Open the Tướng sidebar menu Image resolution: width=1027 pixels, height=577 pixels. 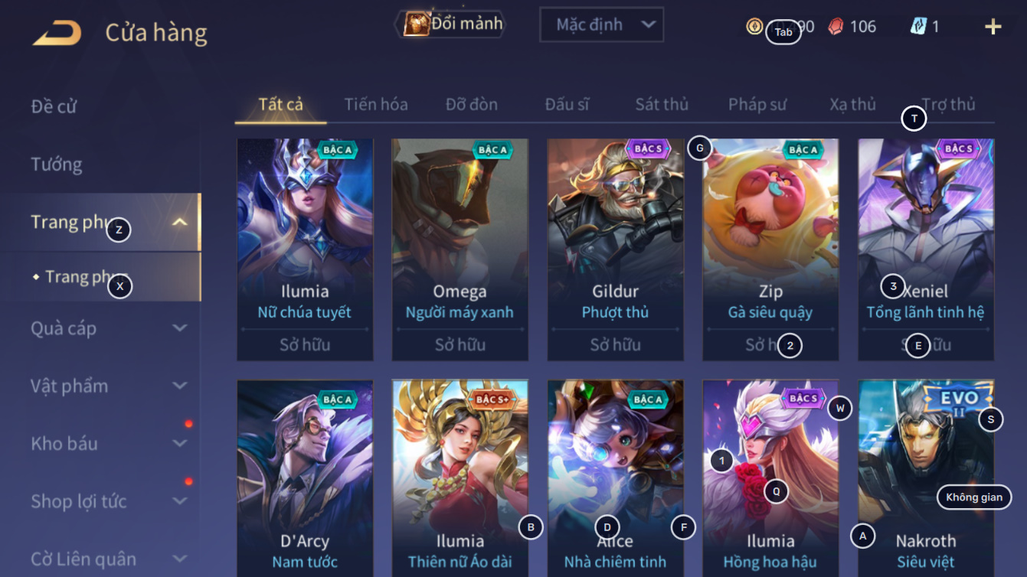tap(57, 165)
